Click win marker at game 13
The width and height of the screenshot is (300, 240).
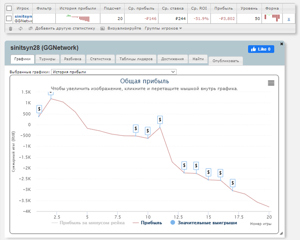click(184, 165)
